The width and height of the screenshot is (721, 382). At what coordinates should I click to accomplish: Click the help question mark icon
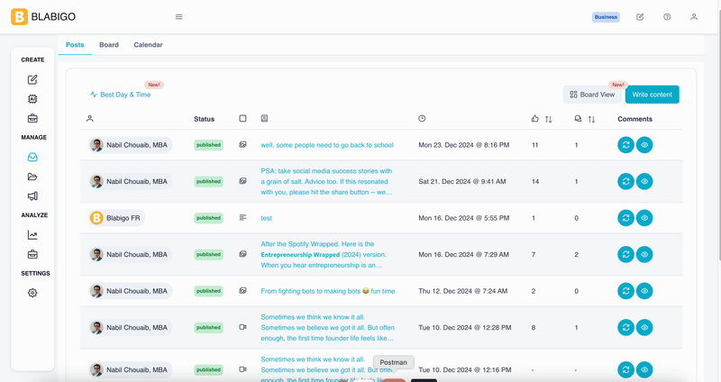click(667, 17)
